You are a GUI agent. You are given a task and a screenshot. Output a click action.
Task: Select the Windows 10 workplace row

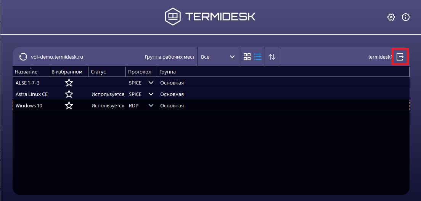(x=29, y=105)
